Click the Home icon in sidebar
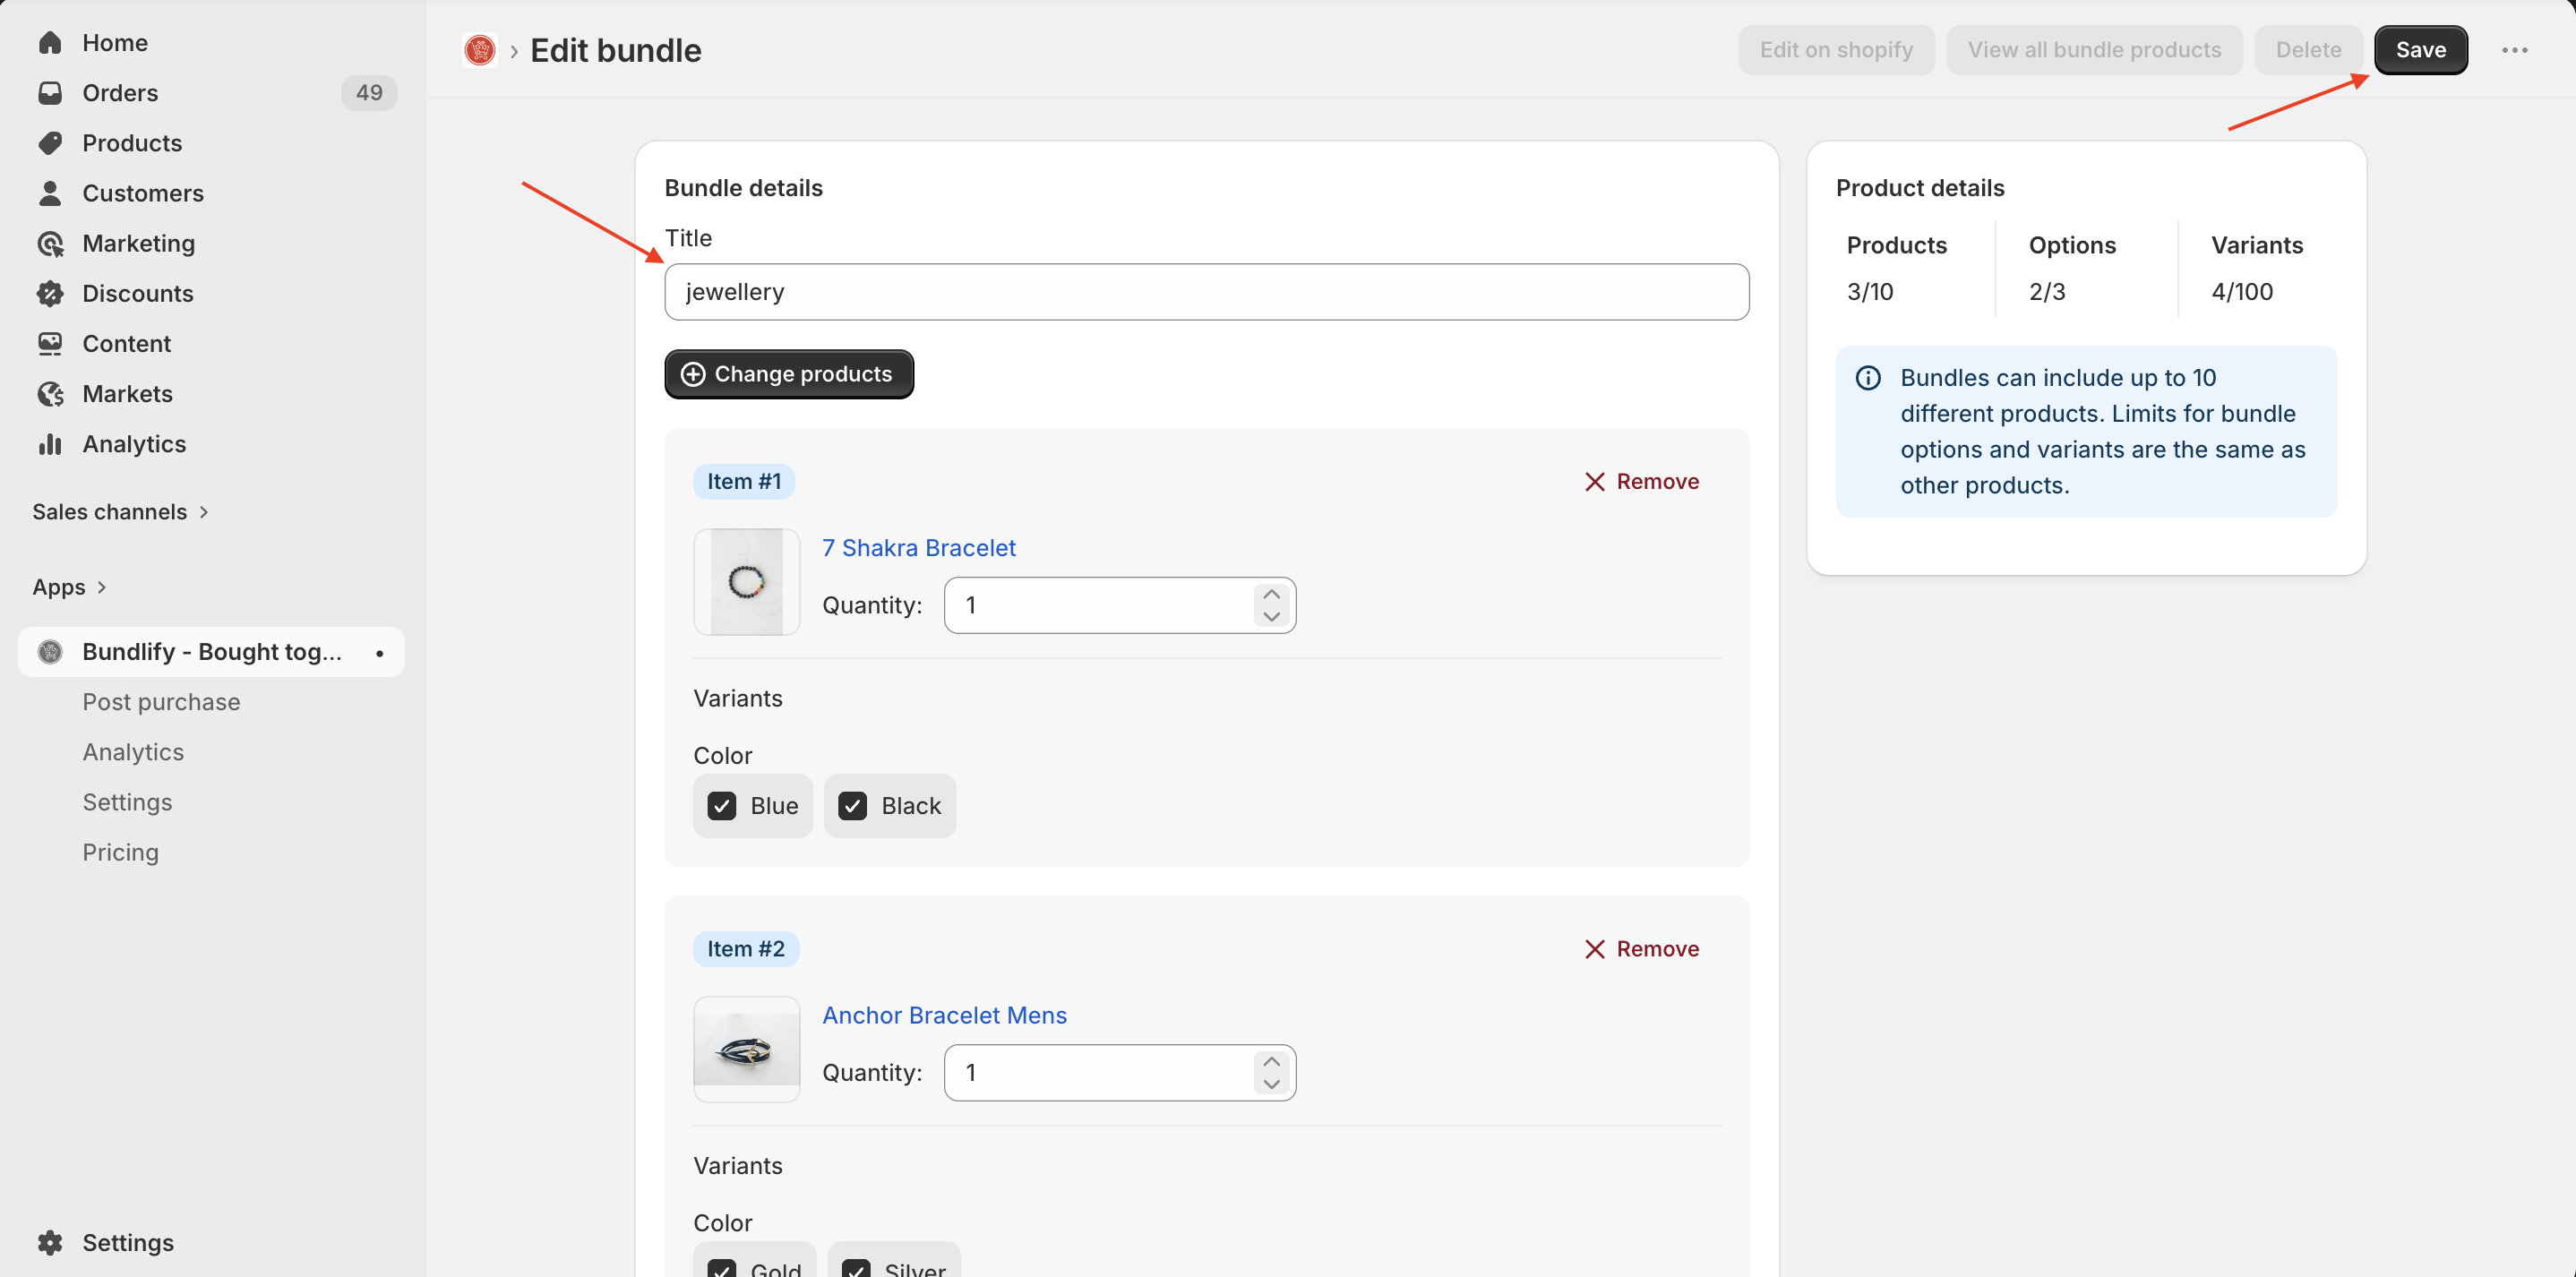Screen dimensions: 2576x1277 pos(50,43)
